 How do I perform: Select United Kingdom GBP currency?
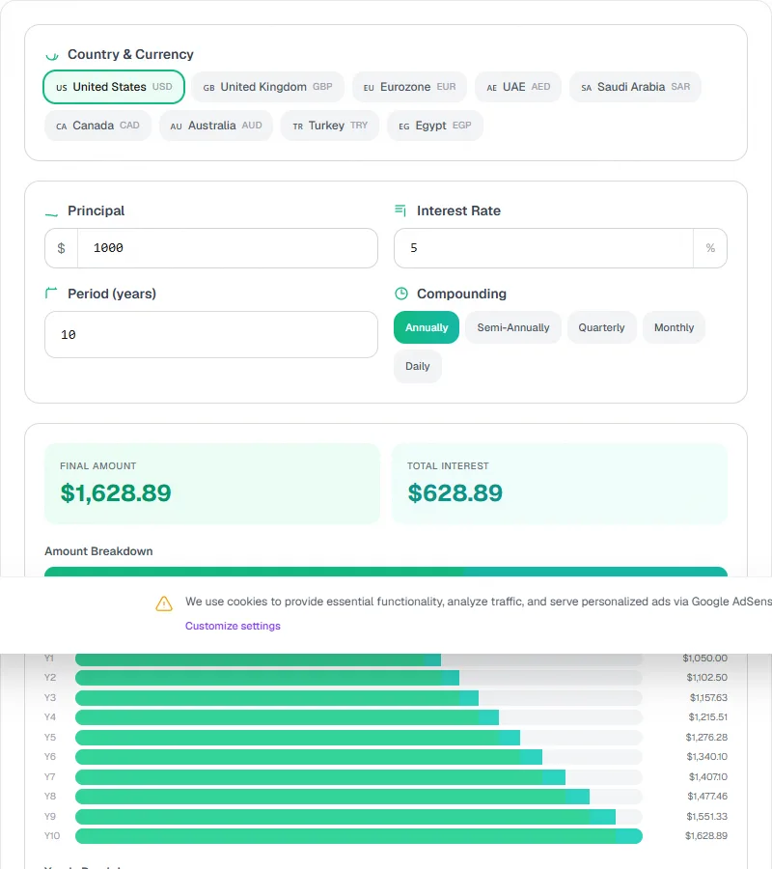(267, 87)
